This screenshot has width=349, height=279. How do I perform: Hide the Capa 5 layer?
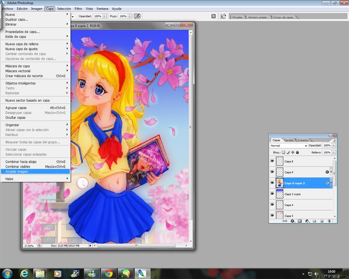[x=272, y=215]
